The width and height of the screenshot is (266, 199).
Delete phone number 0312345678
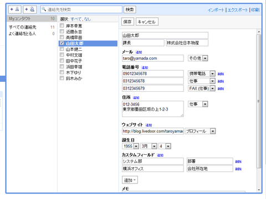pos(221,81)
